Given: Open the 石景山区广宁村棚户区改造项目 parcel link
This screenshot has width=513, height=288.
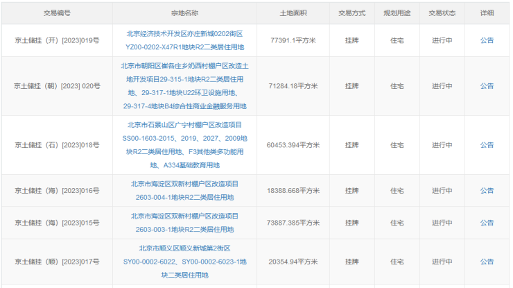Looking at the screenshot, I should 184,145.
